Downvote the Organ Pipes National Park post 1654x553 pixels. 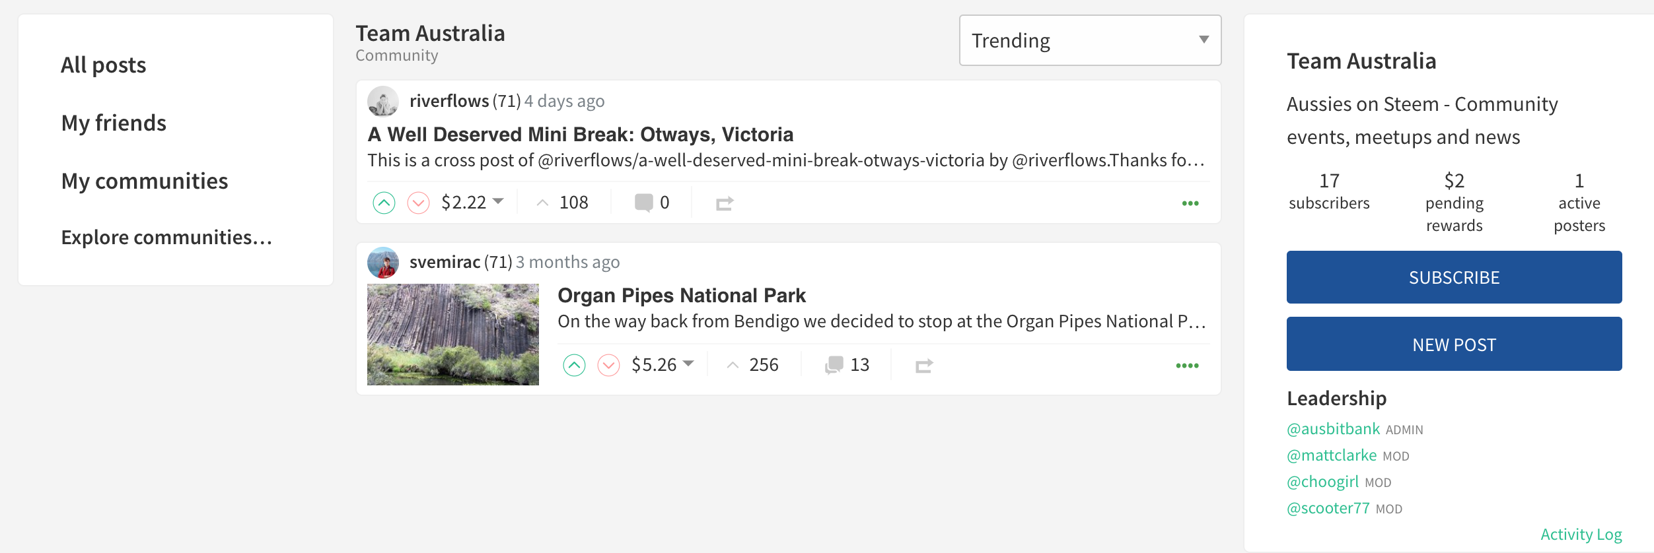click(x=608, y=365)
